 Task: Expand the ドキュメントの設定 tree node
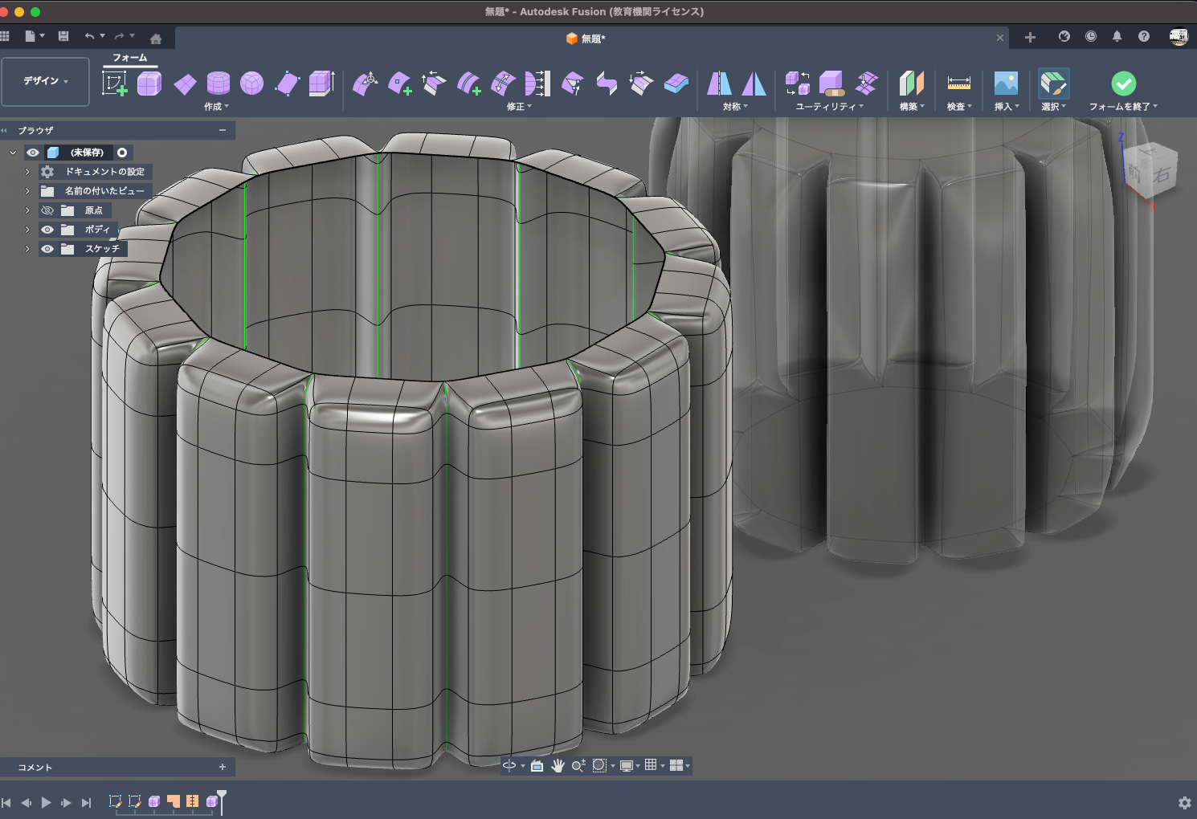click(27, 172)
